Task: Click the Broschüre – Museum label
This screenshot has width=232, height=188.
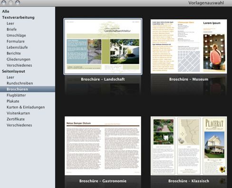Action: point(189,79)
